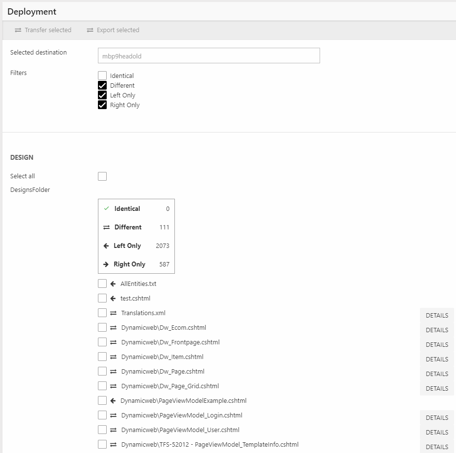Uncheck the Right Only filter checkbox
Screen dimensions: 456x453
(x=102, y=105)
